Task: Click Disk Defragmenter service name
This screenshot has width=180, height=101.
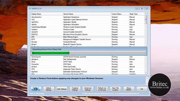Action: point(70,59)
